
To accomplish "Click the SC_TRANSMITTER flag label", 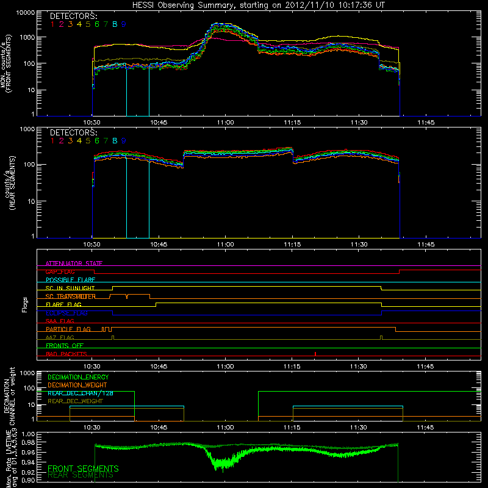I will [x=71, y=296].
